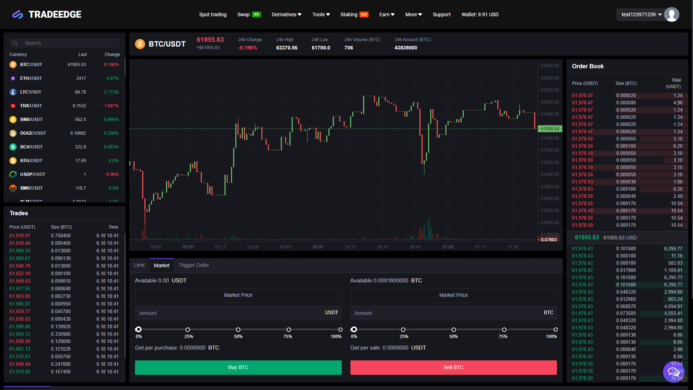Viewport: 693px width, 390px height.
Task: Click the USDT Amount input field
Action: 231,313
